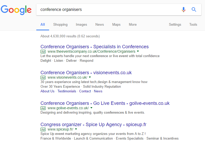Click the Ad badge beside spiceup.fr URL

[43, 129]
